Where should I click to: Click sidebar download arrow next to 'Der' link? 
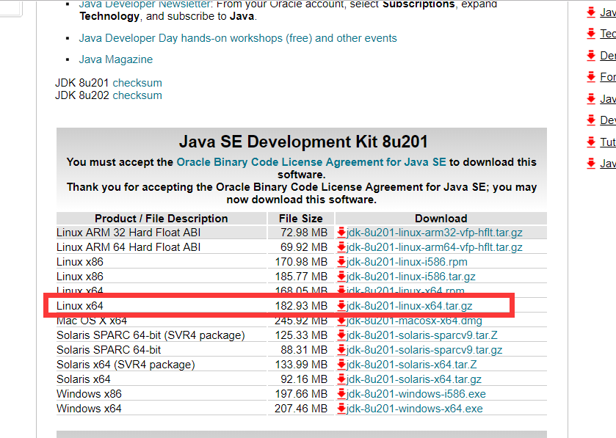(x=591, y=55)
